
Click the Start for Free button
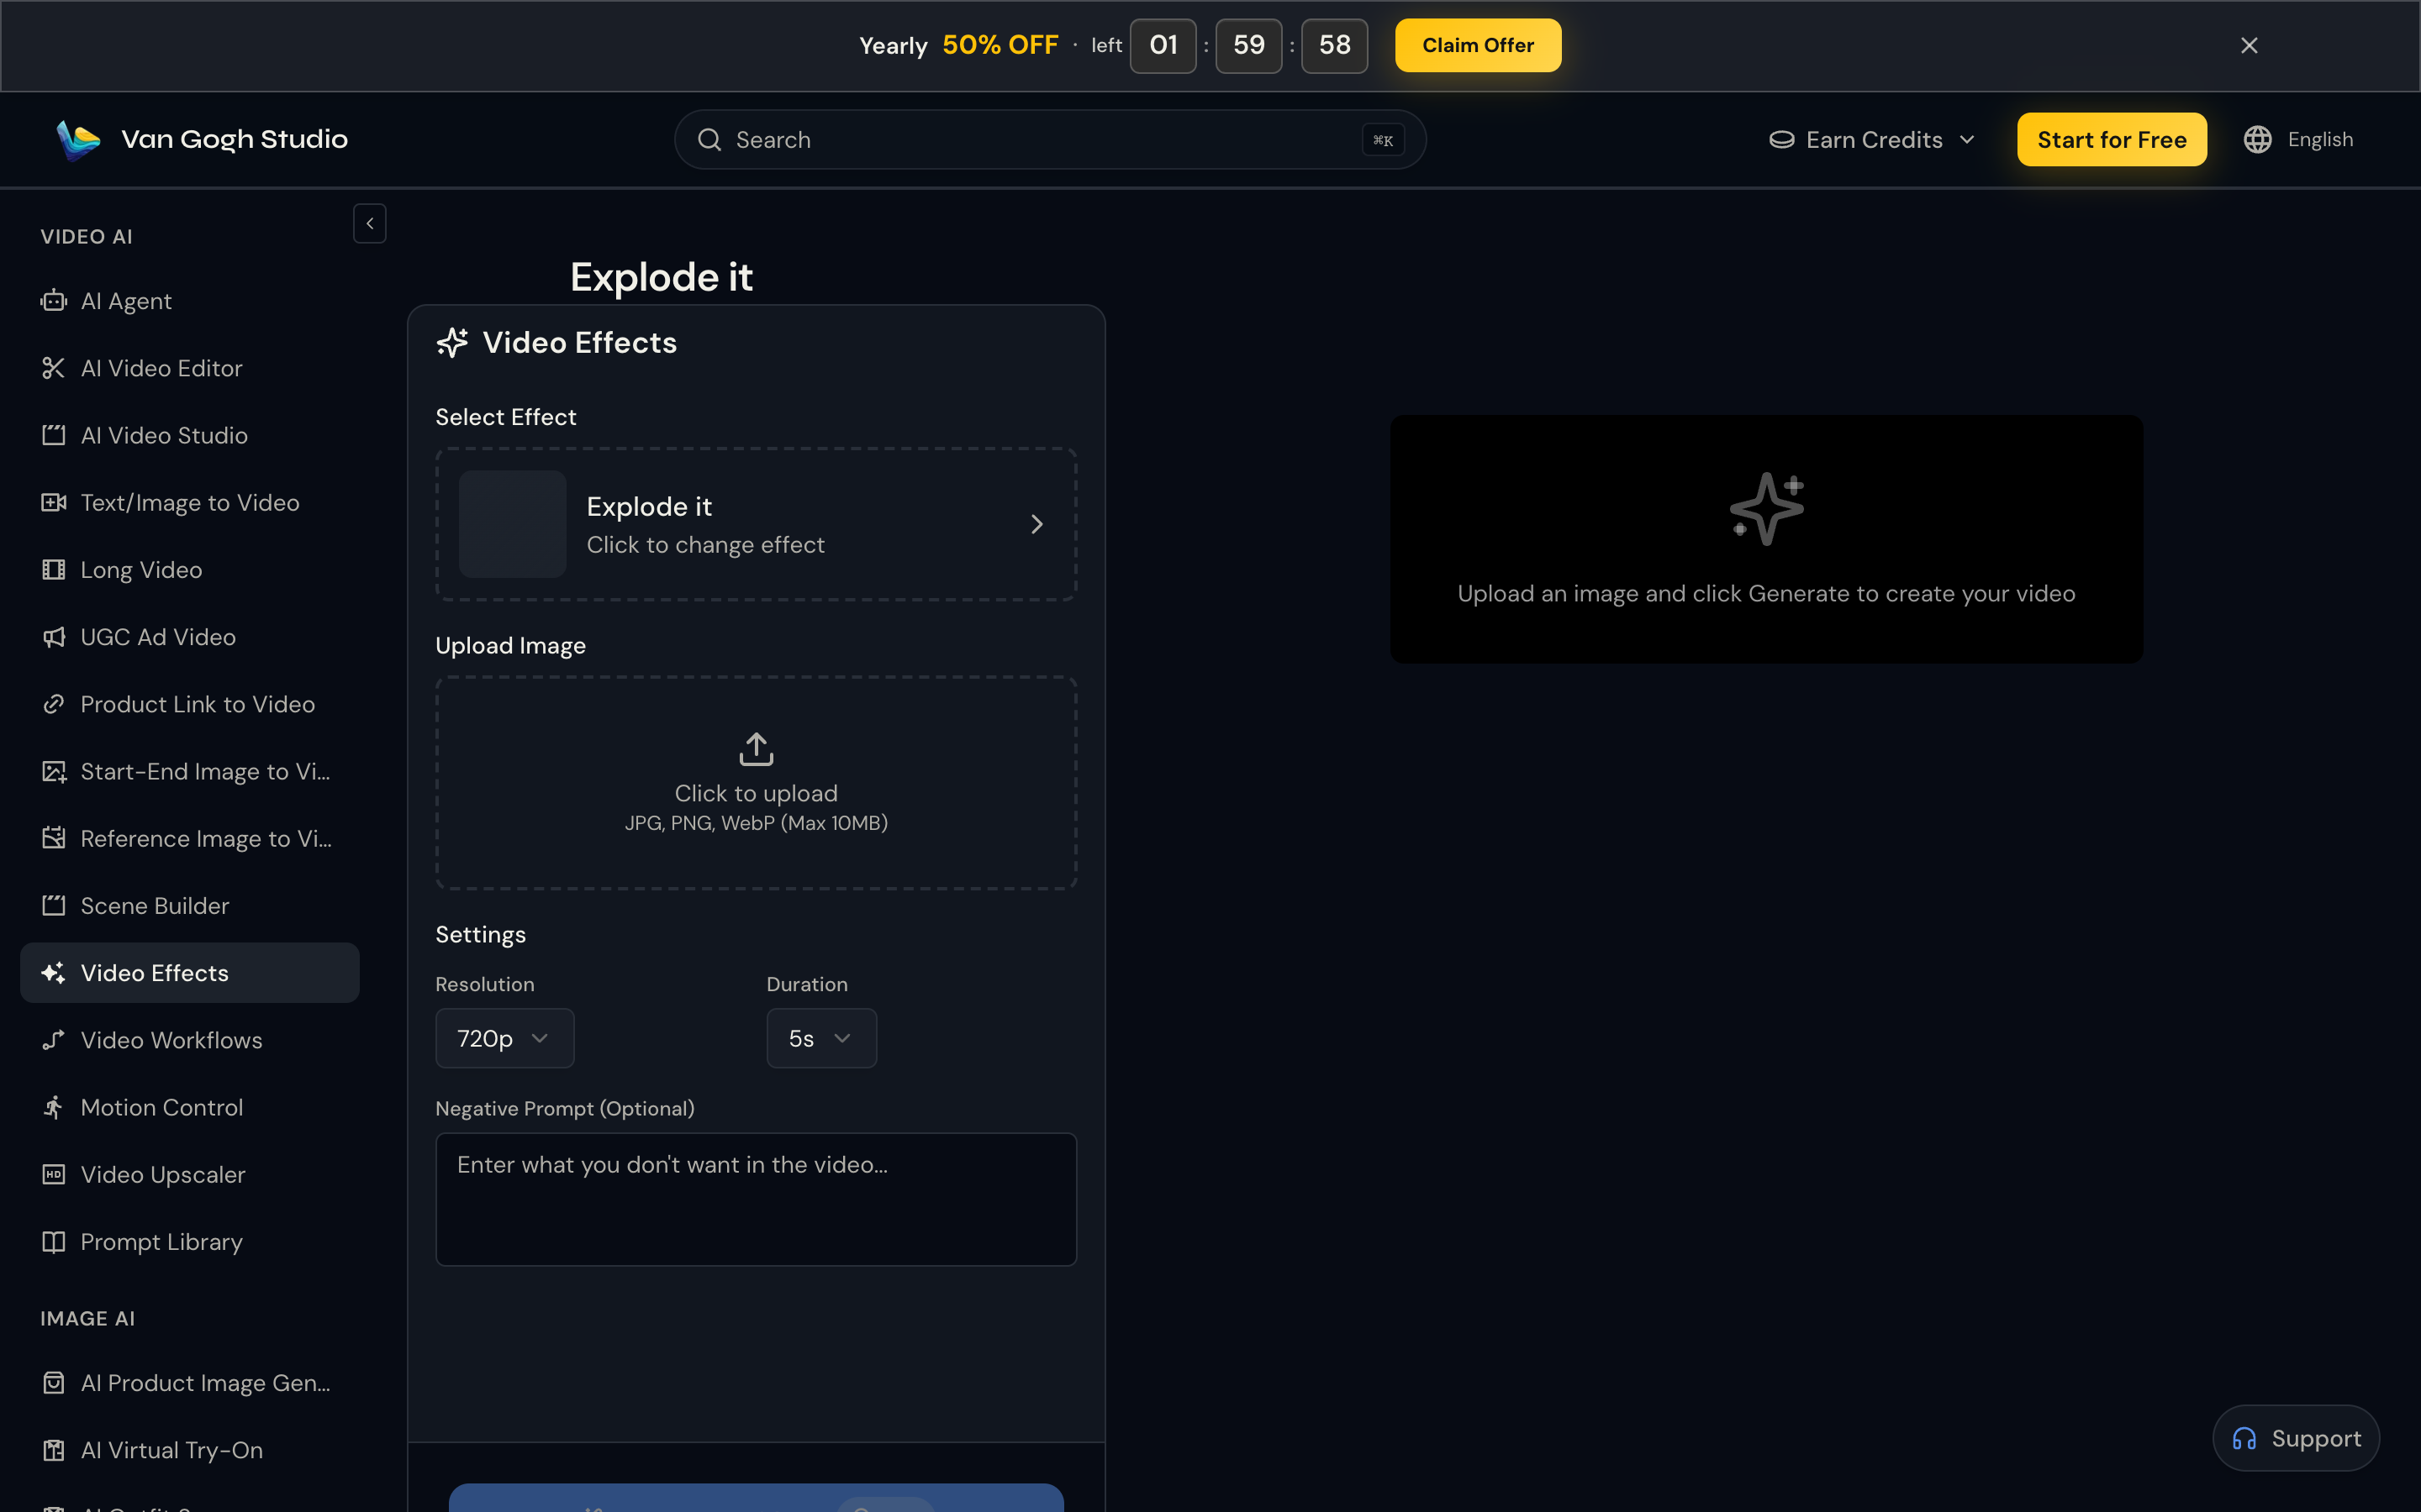(x=2112, y=140)
